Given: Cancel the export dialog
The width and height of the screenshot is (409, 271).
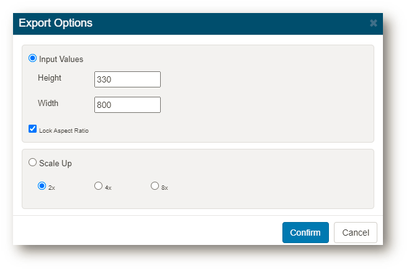Looking at the screenshot, I should pos(356,233).
